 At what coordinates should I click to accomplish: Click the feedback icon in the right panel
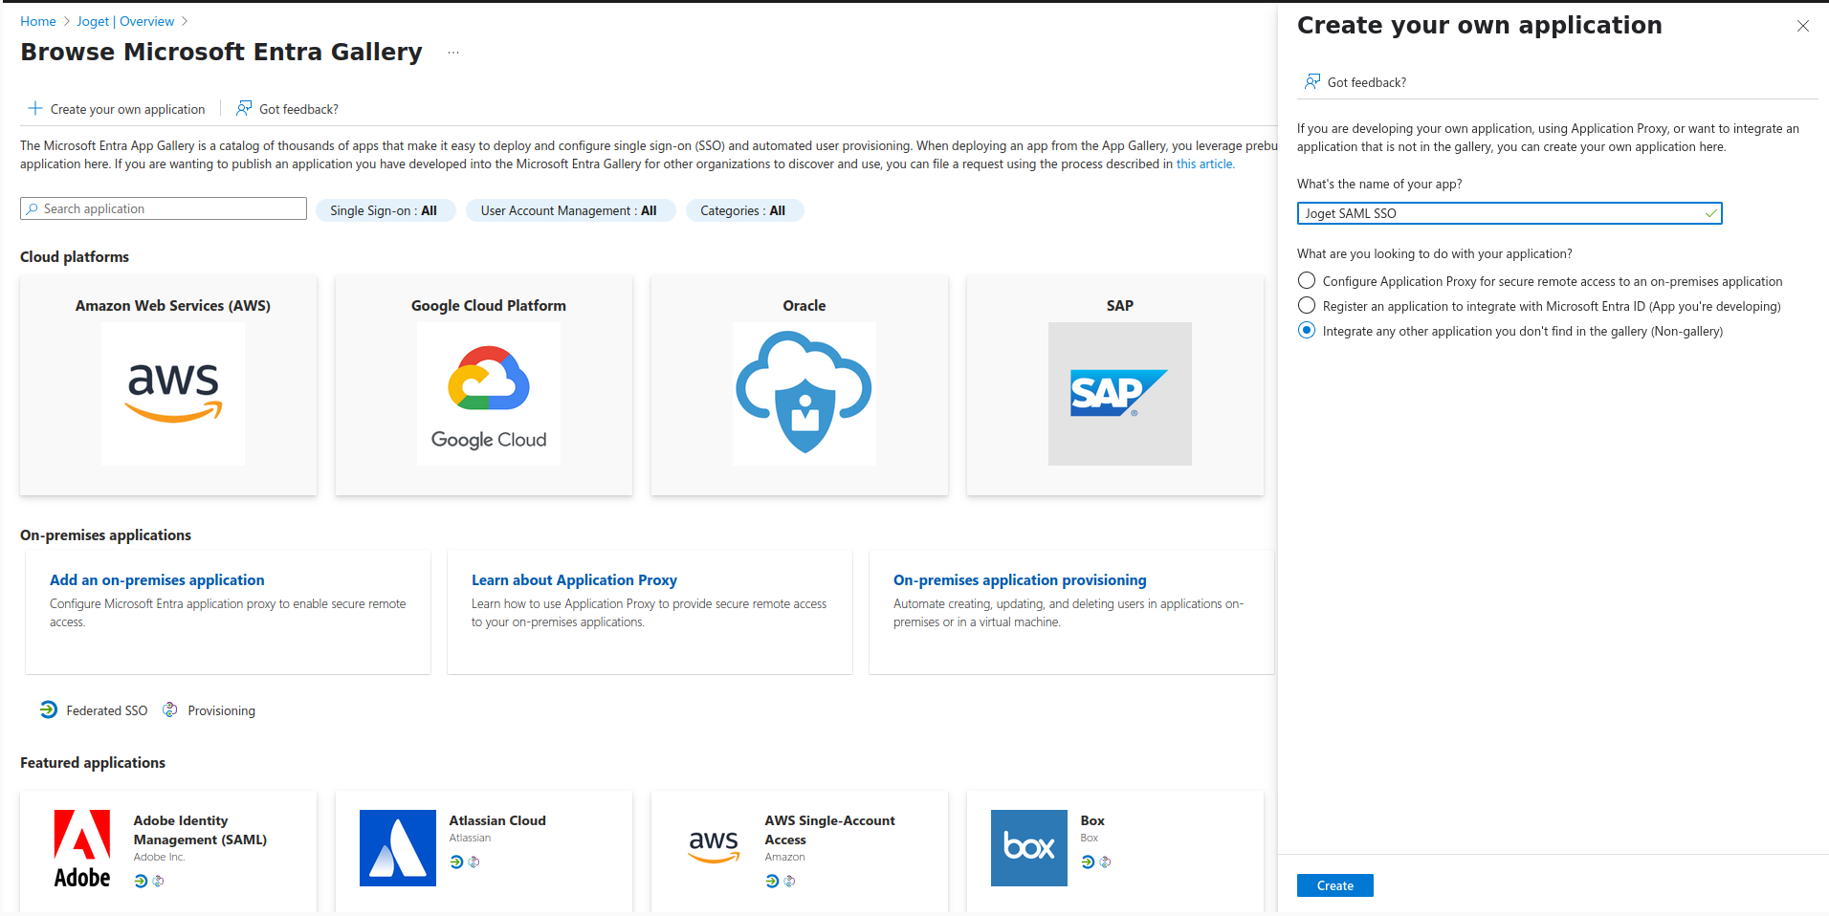pyautogui.click(x=1312, y=82)
